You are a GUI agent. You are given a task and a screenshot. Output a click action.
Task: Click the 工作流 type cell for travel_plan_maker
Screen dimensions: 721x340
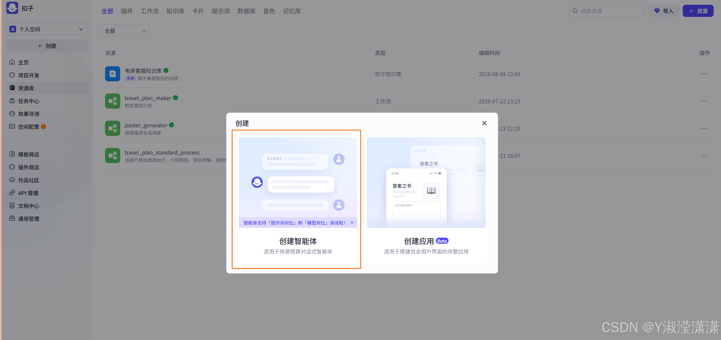[383, 101]
